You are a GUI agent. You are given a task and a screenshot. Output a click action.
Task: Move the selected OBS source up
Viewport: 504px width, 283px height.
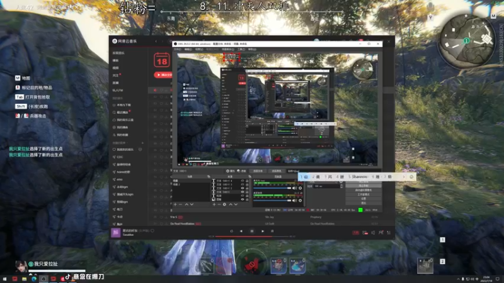231,204
